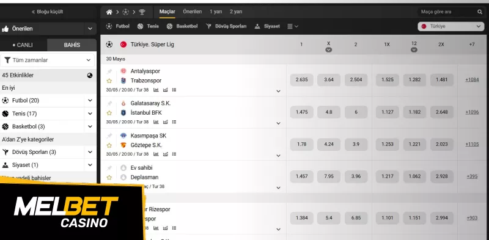The image size is (489, 240).
Task: Click the Tenis ball icon in sidebar
Action: pos(6,114)
